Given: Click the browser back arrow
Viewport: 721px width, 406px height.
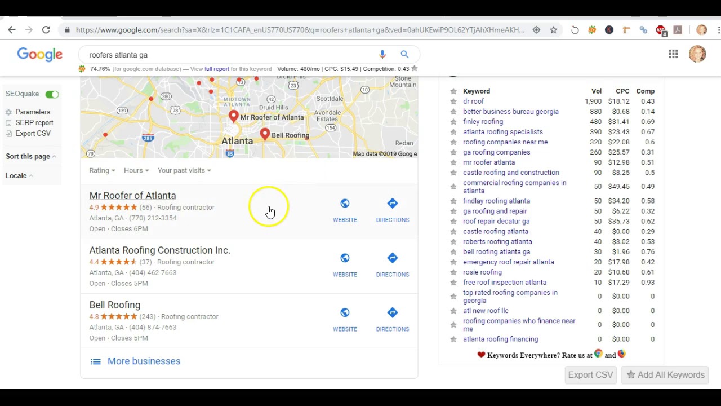Looking at the screenshot, I should (12, 30).
